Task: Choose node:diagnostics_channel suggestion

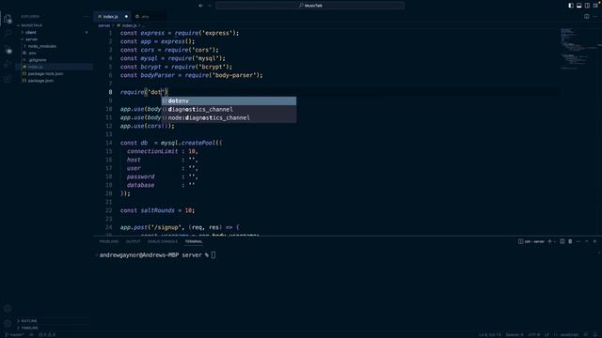Action: tap(229, 117)
